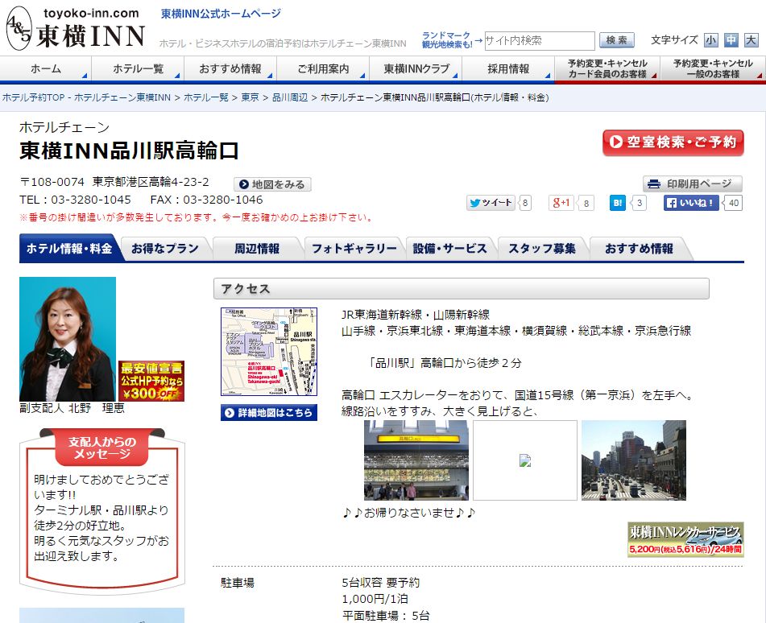Click the アクセス section header
Viewport: 766px width, 623px height.
[x=462, y=288]
